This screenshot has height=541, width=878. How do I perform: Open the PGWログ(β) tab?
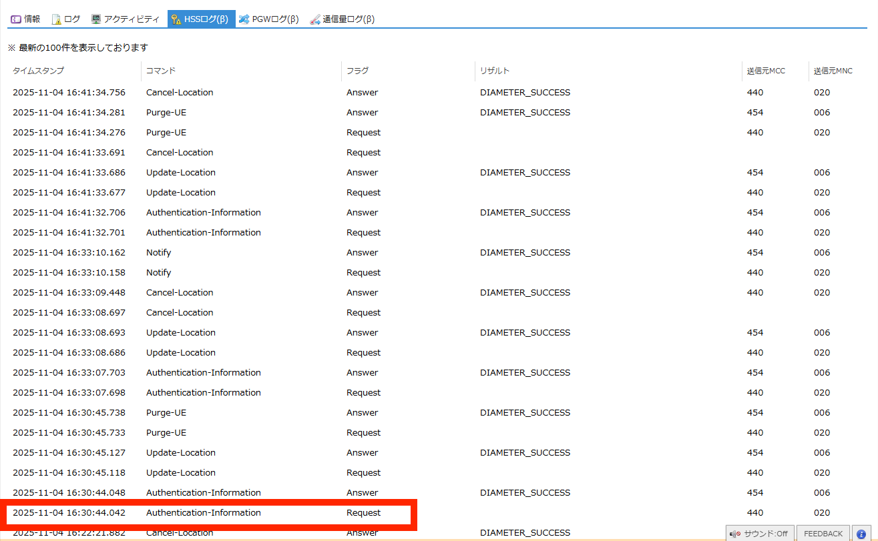pos(274,19)
